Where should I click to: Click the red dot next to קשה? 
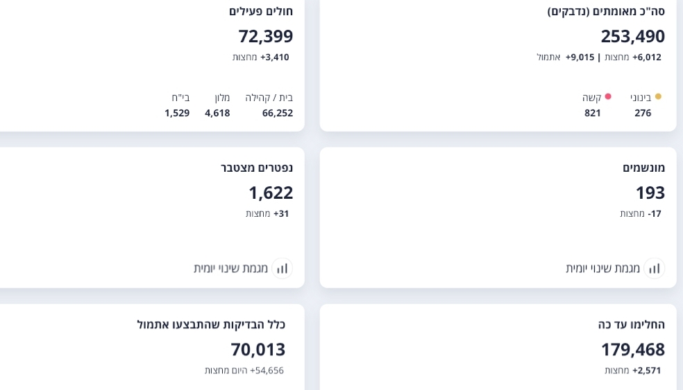coord(608,97)
